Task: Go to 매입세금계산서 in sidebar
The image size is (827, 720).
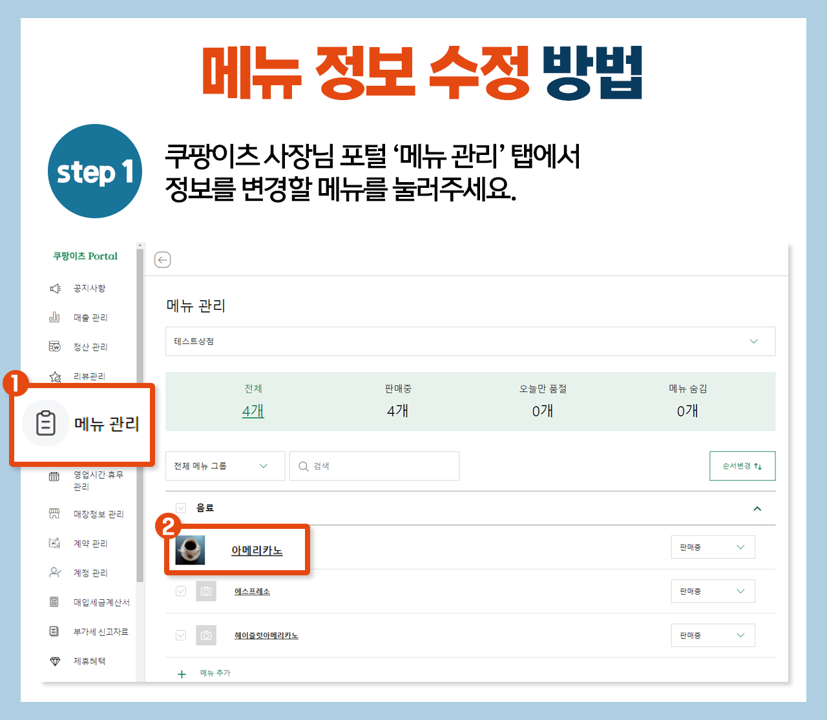Action: tap(101, 602)
